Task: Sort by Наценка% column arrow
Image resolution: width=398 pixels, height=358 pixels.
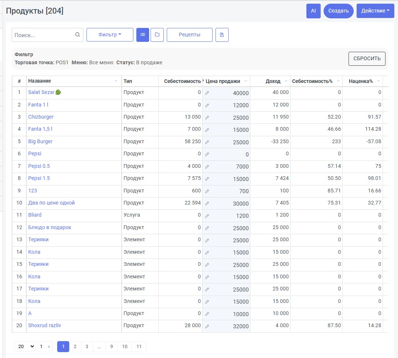Action: point(379,81)
